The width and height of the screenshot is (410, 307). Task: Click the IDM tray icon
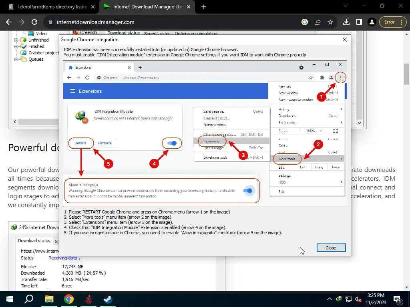[x=339, y=299]
